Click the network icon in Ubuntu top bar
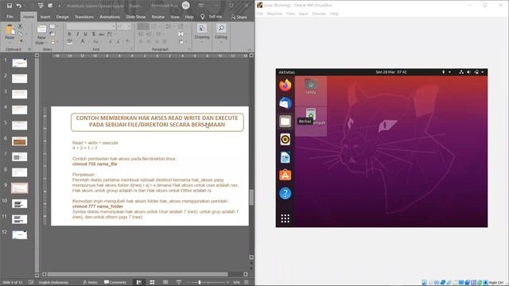This screenshot has width=509, height=286. coord(461,72)
